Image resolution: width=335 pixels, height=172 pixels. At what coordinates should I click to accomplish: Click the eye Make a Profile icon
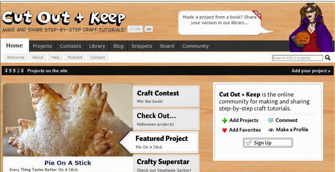271,130
